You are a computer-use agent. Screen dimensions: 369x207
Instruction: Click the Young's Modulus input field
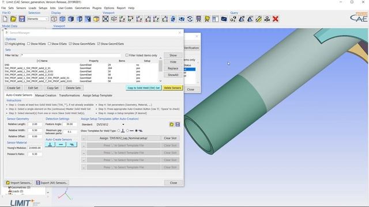point(35,148)
